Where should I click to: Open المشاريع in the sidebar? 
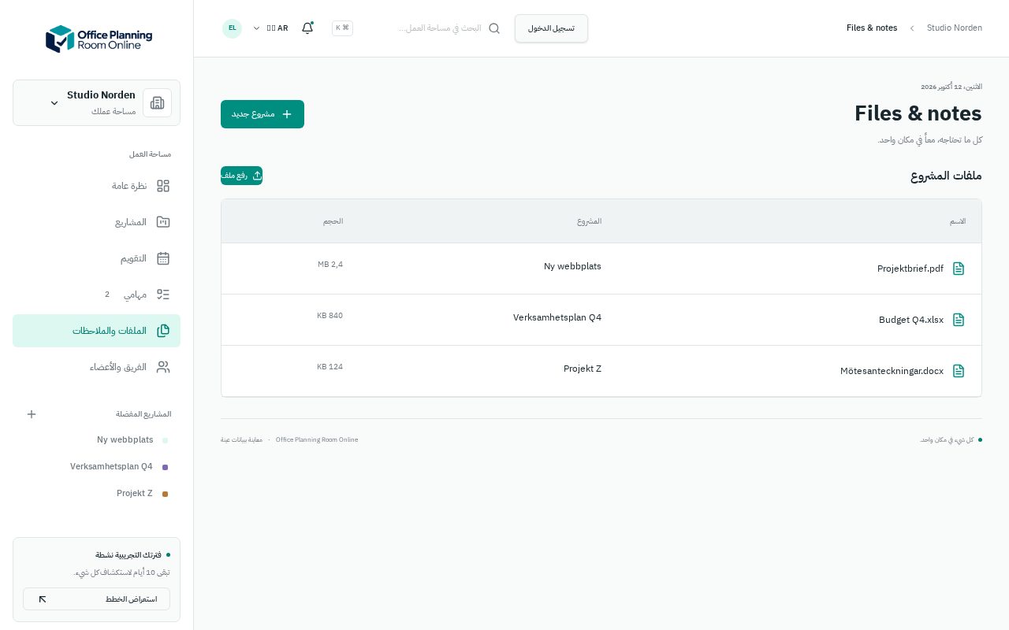tap(96, 222)
